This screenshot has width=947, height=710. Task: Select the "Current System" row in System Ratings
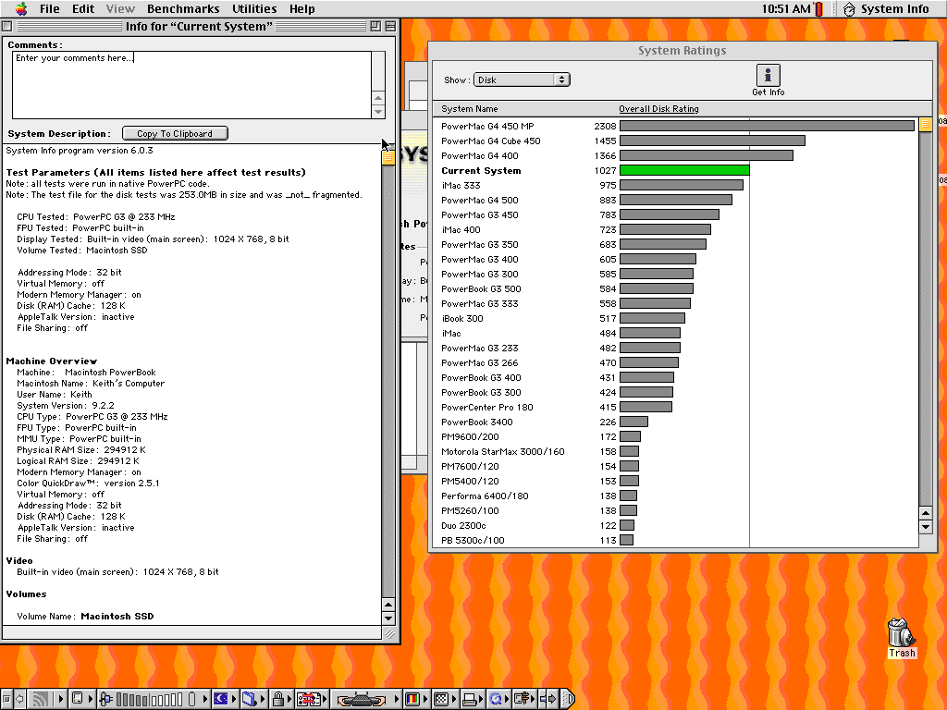(x=675, y=171)
